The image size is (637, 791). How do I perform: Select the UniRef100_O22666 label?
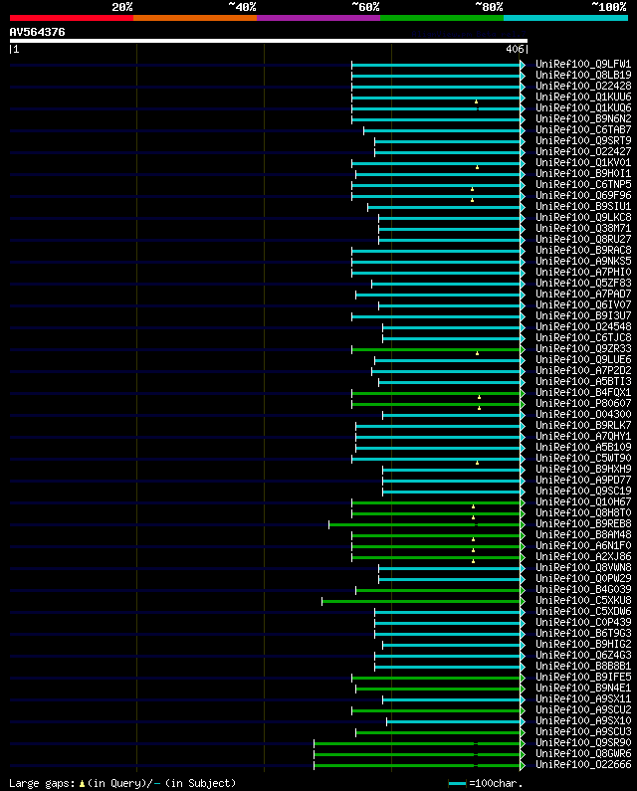point(583,765)
